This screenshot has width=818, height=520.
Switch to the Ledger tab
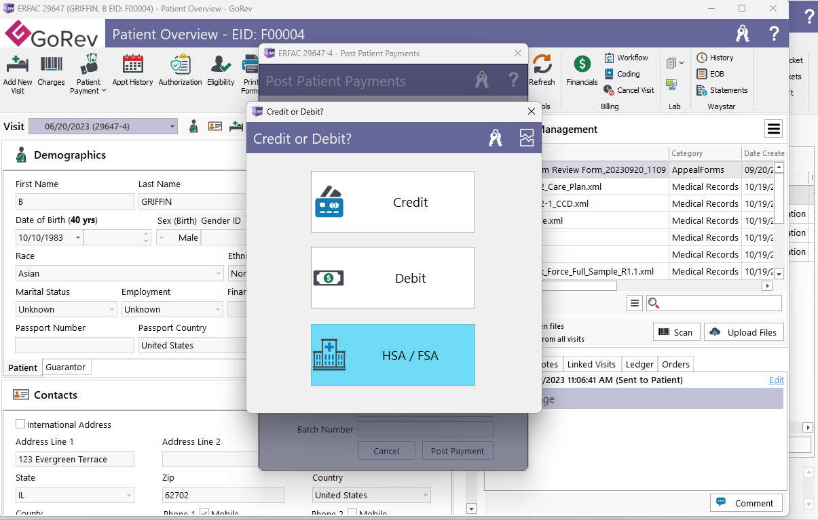pos(639,364)
